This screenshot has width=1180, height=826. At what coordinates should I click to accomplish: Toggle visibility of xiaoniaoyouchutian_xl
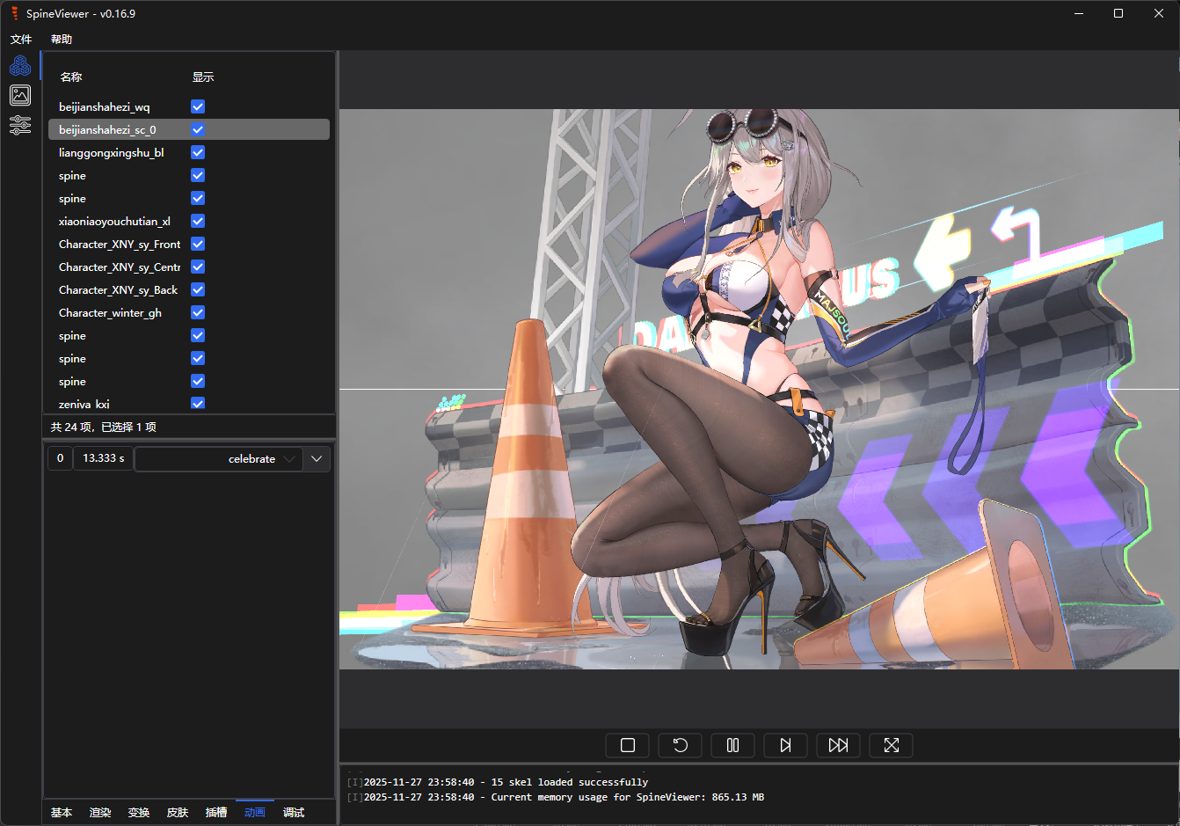[x=198, y=221]
